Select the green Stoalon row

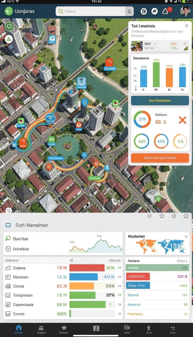click(x=157, y=268)
